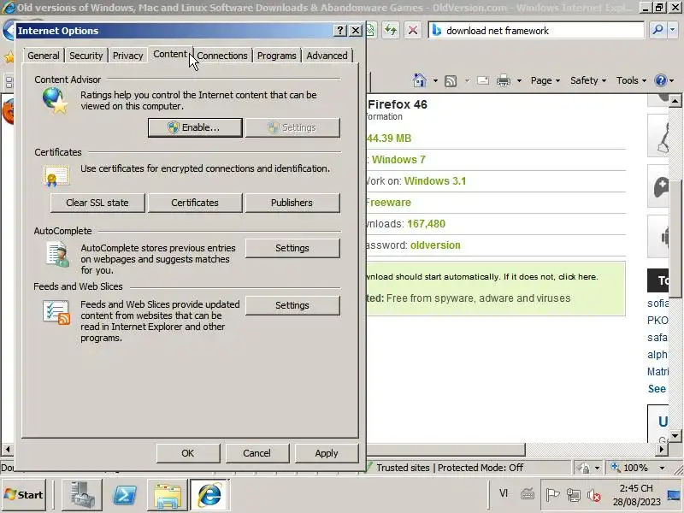Open the zoom level 100% dropdown

[x=662, y=468]
